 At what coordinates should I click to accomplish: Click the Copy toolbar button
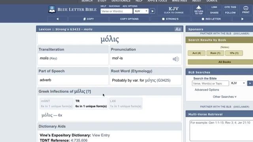(89, 19)
